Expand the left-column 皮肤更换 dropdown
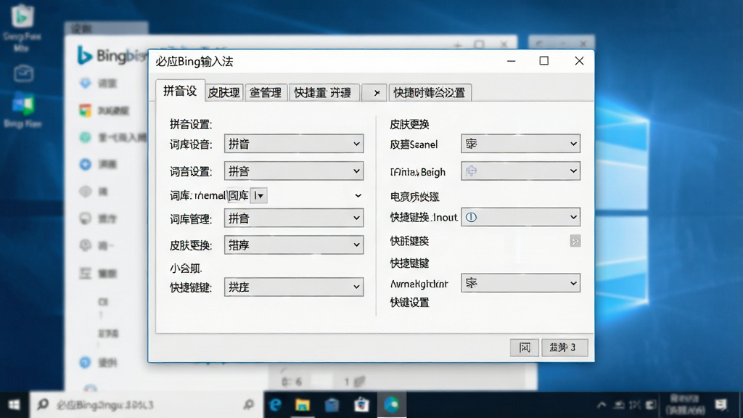Image resolution: width=743 pixels, height=418 pixels. click(x=294, y=245)
